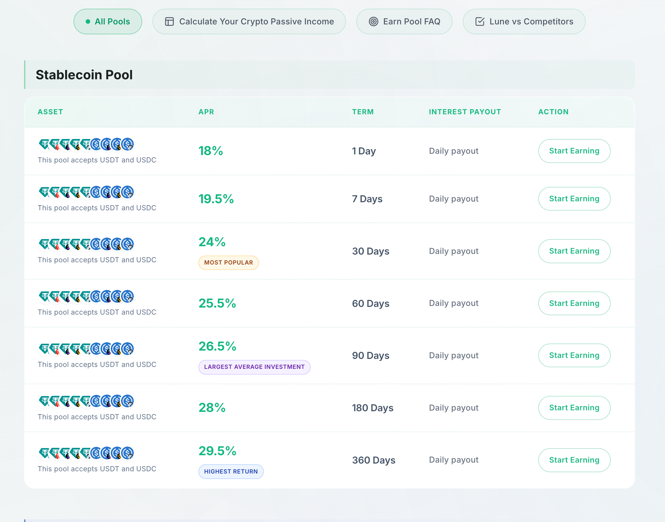Click Start Earning for 180 Days pool
Viewport: 665px width, 522px height.
(x=574, y=408)
